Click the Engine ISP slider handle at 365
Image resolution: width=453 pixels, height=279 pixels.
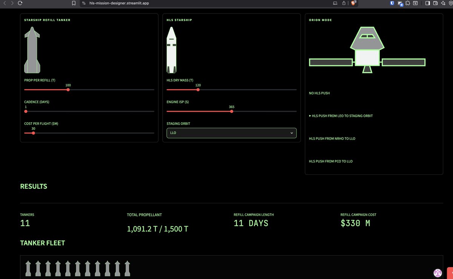tap(232, 111)
